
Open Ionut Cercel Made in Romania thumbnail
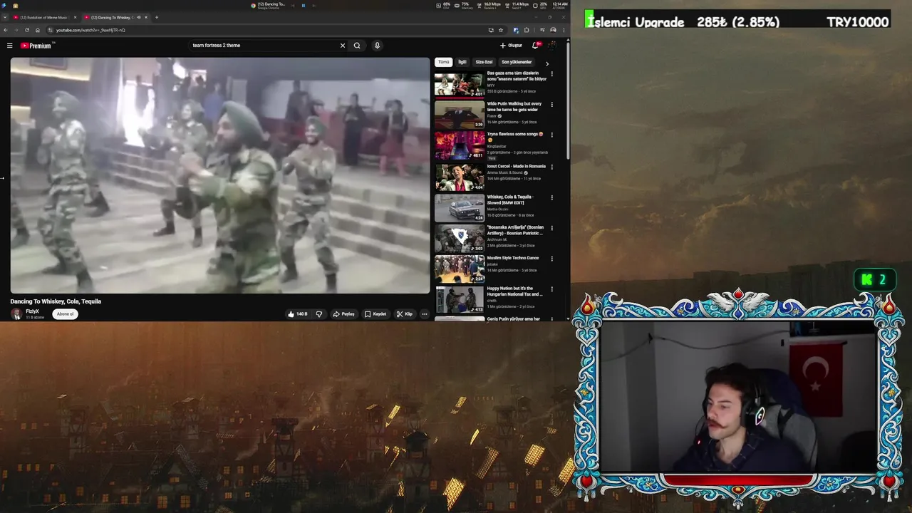460,177
